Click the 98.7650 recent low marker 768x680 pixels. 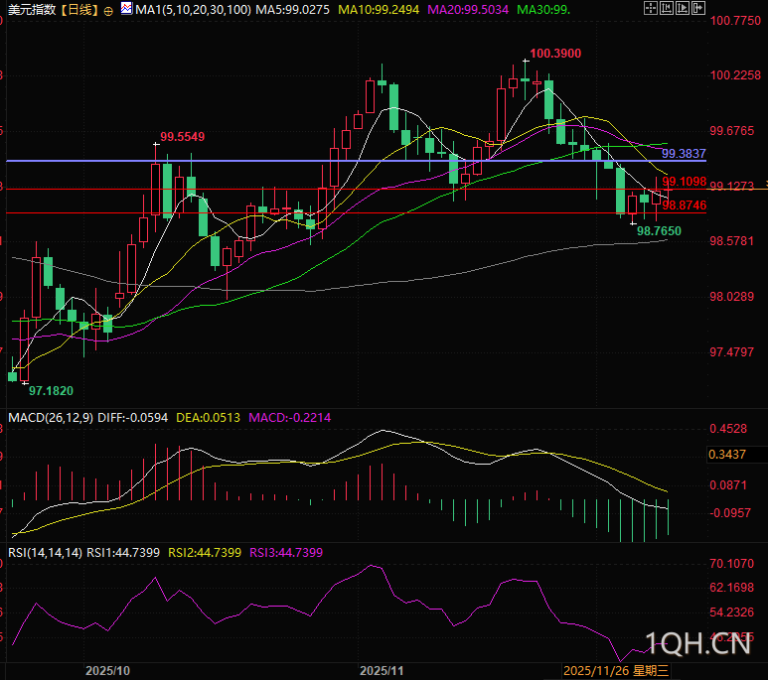pyautogui.click(x=659, y=230)
